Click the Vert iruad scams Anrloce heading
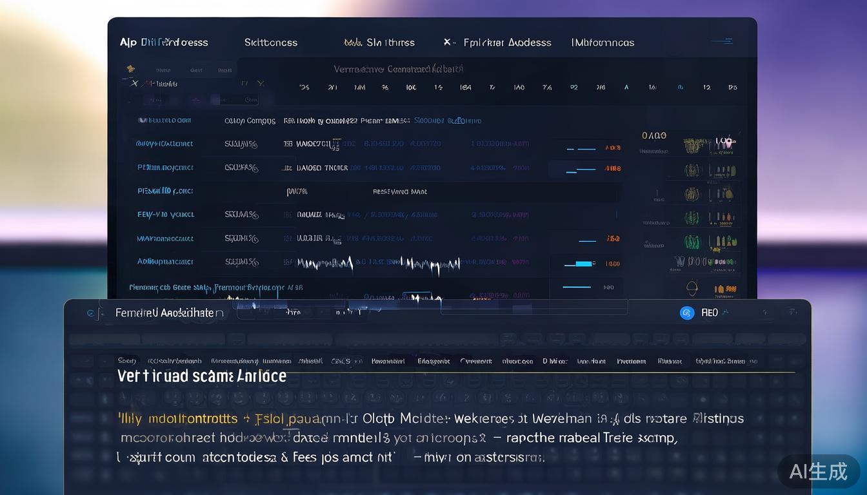The image size is (867, 495). pyautogui.click(x=202, y=376)
